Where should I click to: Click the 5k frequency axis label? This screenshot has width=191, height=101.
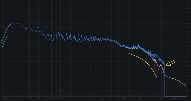click(x=118, y=98)
